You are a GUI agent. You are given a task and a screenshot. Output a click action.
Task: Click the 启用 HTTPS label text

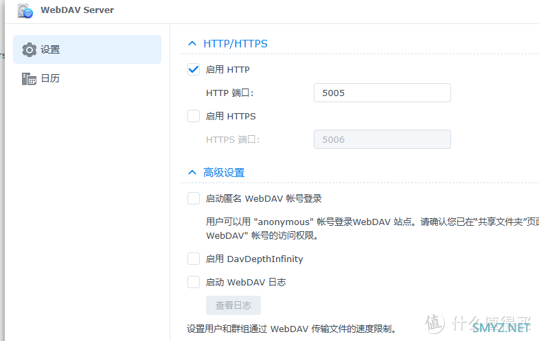coord(231,116)
